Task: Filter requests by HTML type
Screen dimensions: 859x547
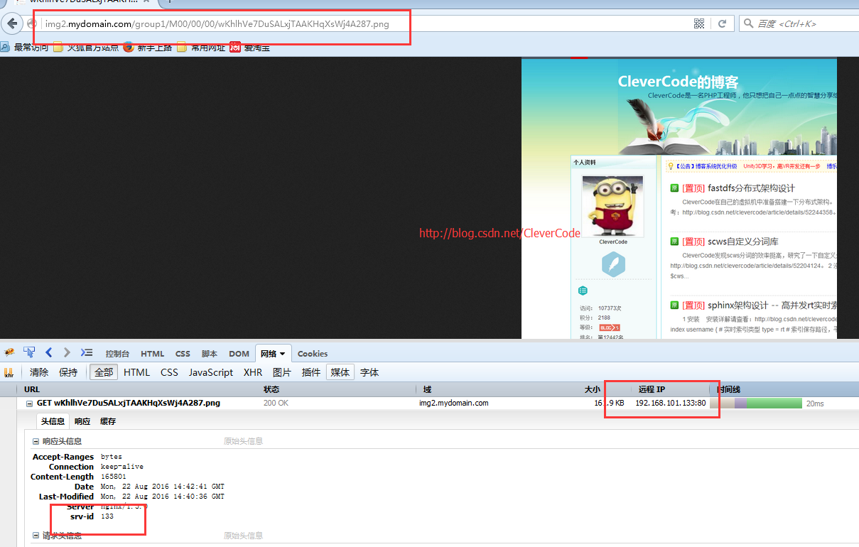Action: 136,372
